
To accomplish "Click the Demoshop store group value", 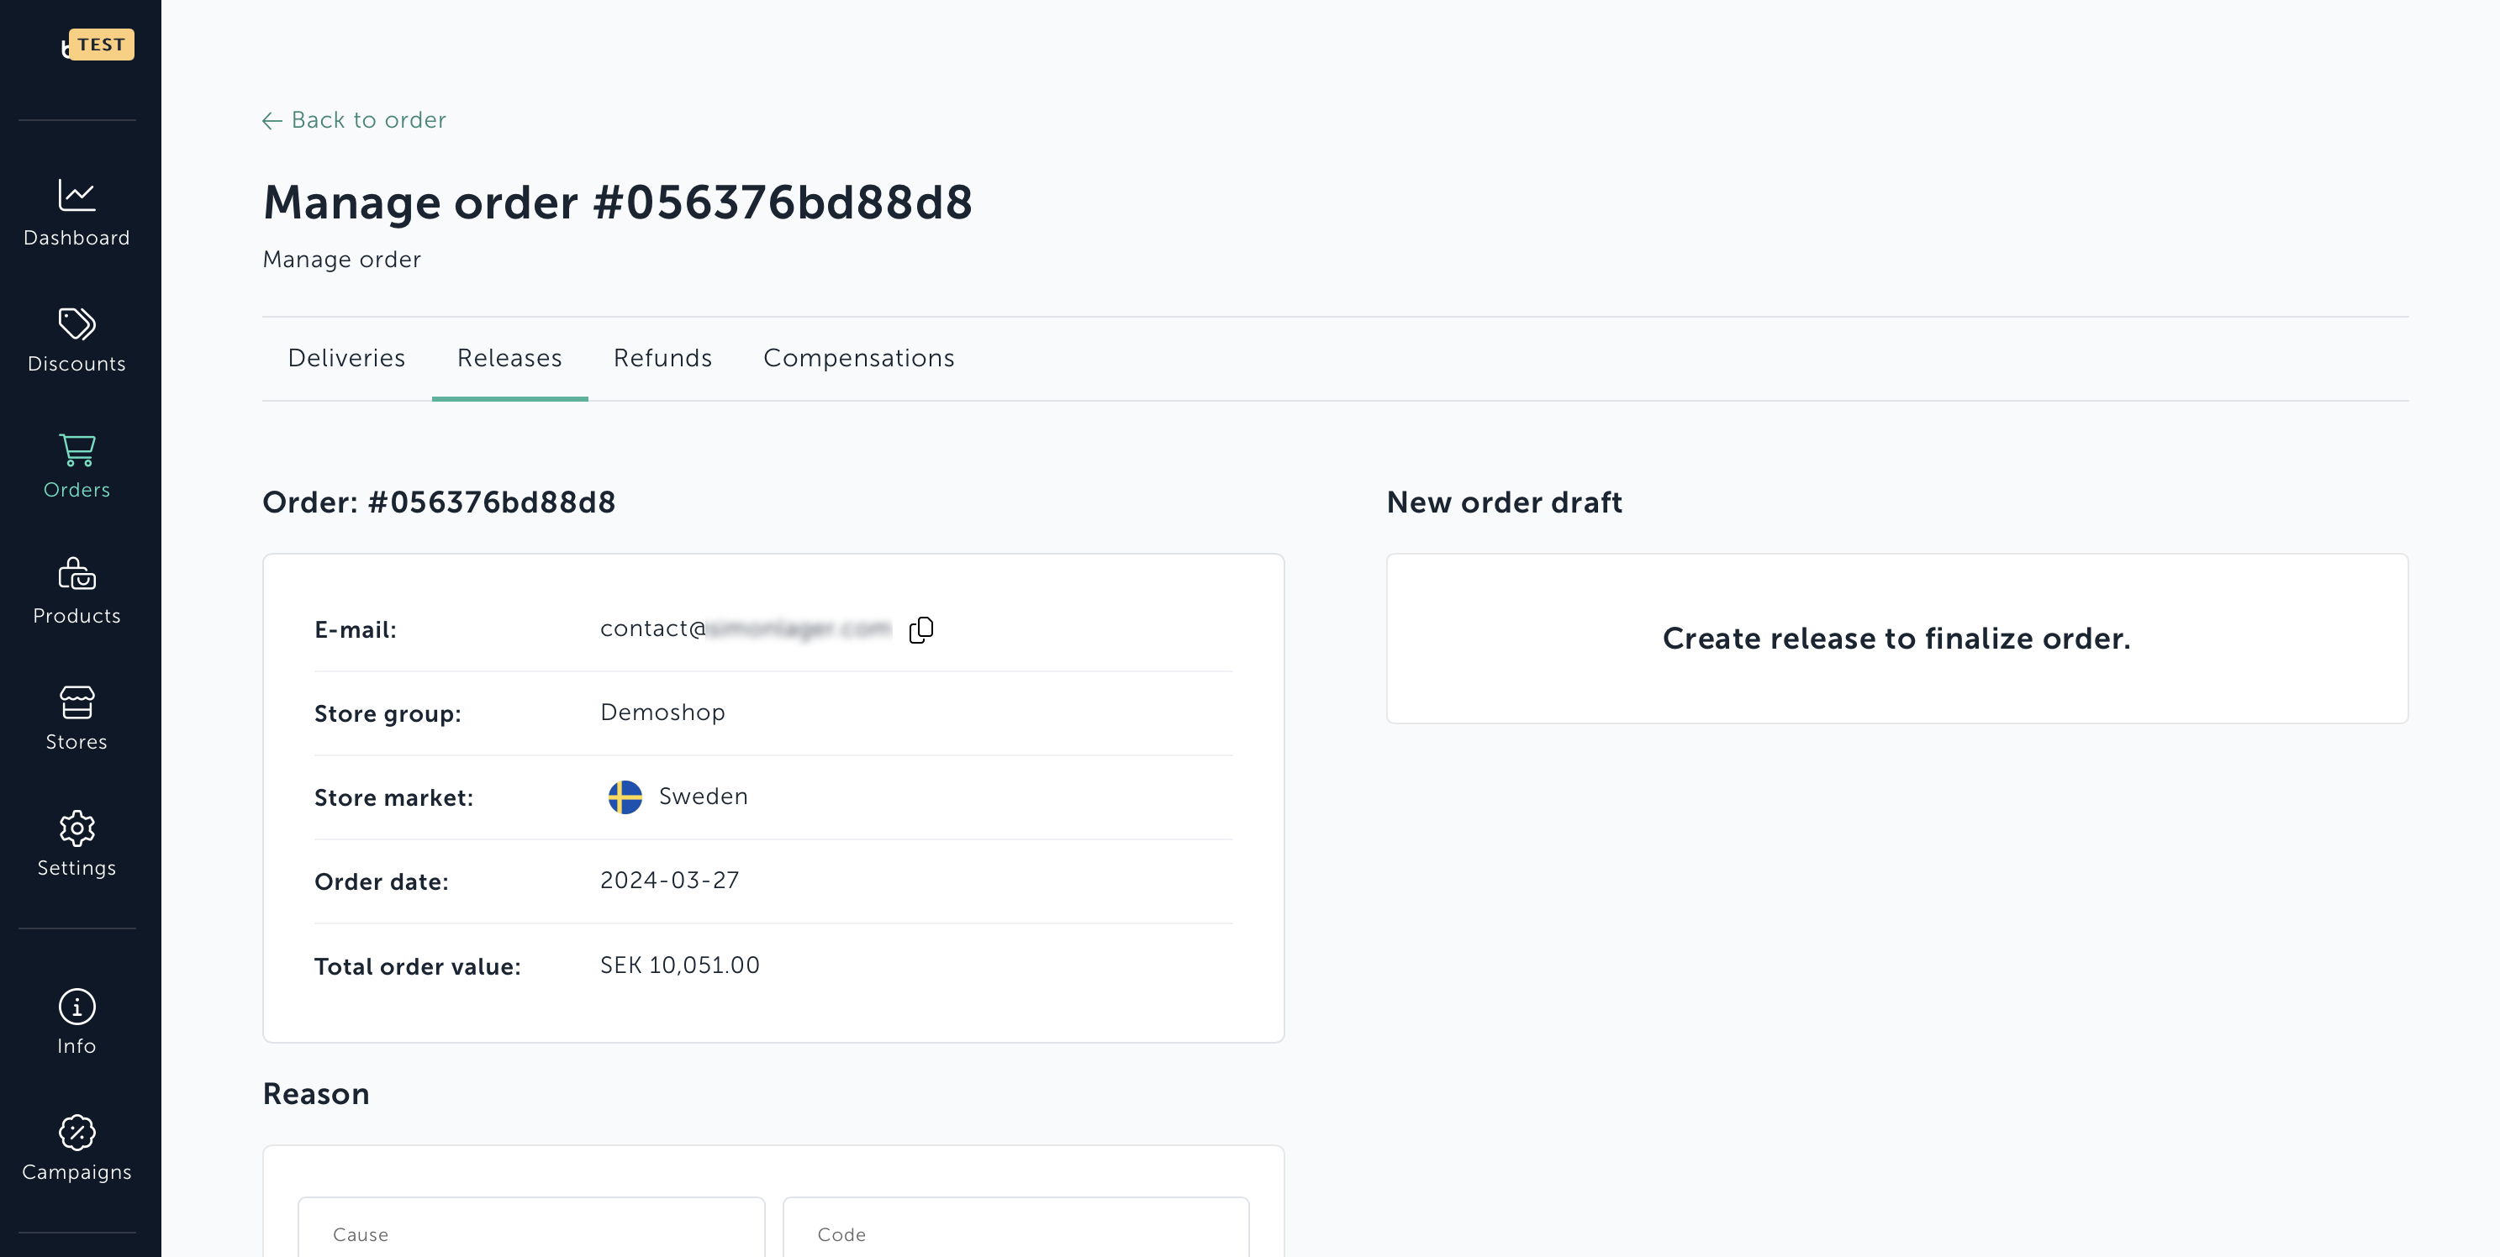I will (x=663, y=713).
